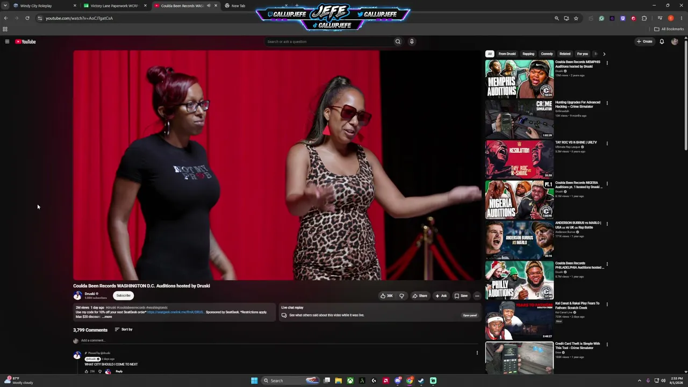Reply to the pinned Druski comment

click(119, 371)
